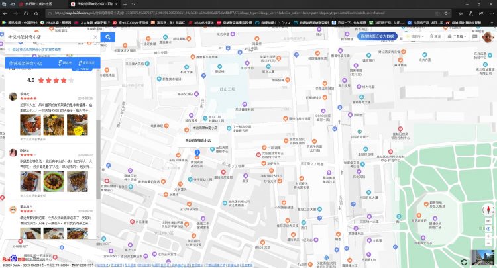Click the locate-me target button
The width and height of the screenshot is (497, 268).
click(x=488, y=229)
